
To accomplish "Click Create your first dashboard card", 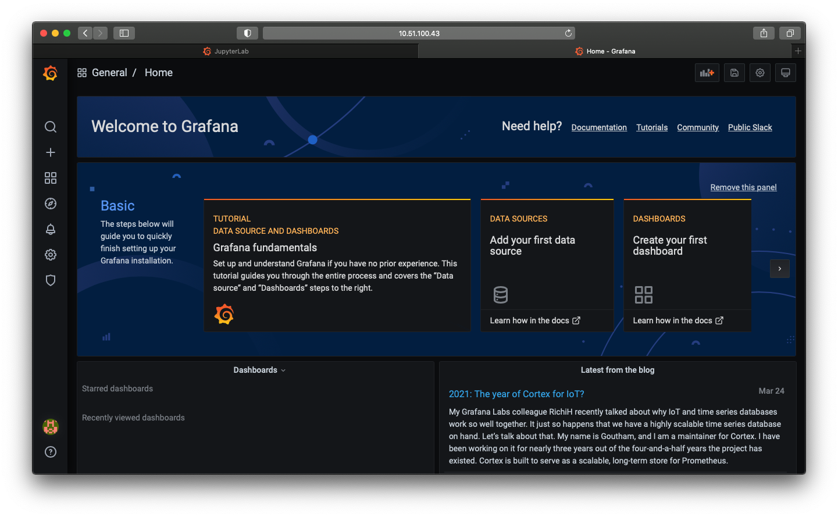I will pyautogui.click(x=687, y=266).
